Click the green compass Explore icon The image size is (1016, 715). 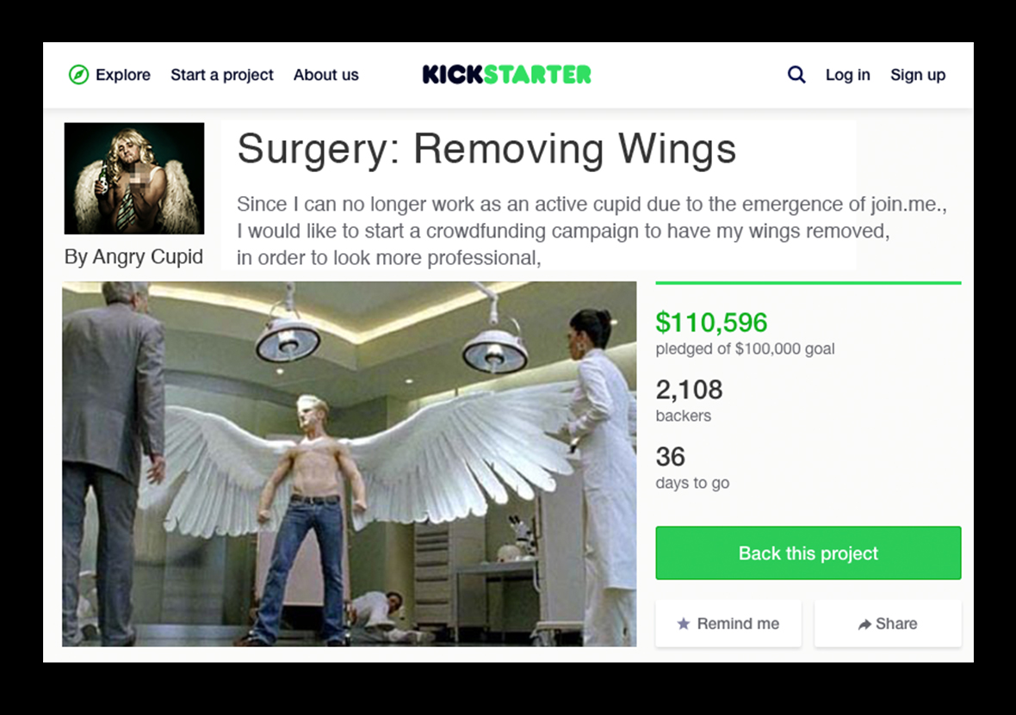pyautogui.click(x=78, y=75)
